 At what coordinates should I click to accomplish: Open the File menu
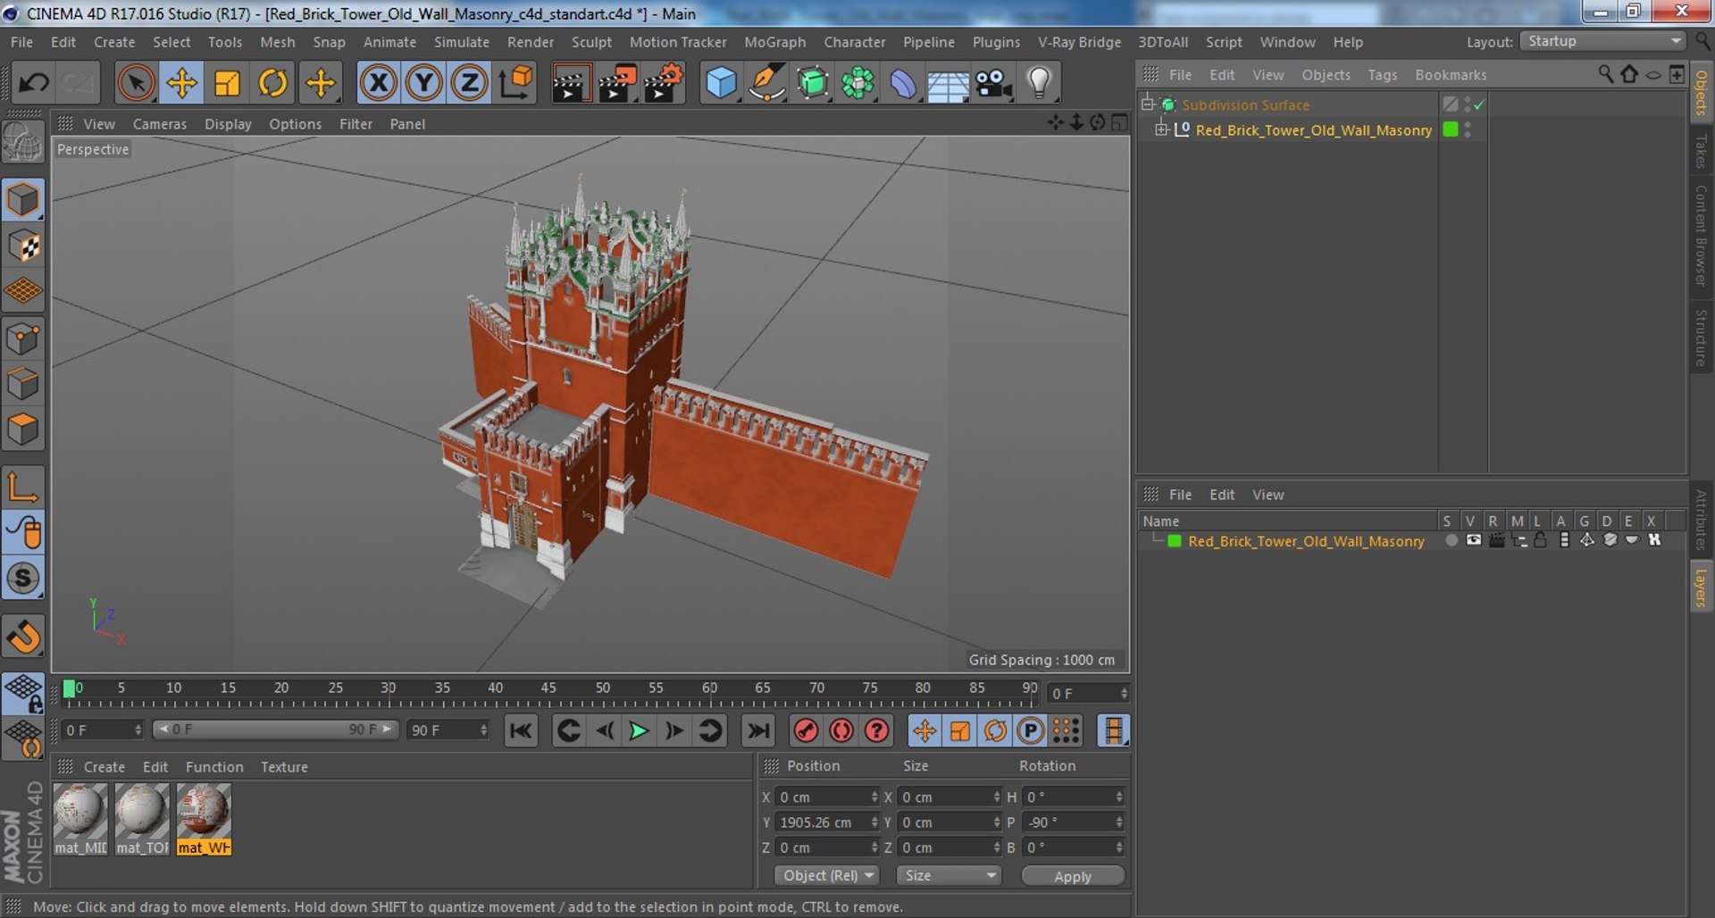(21, 42)
